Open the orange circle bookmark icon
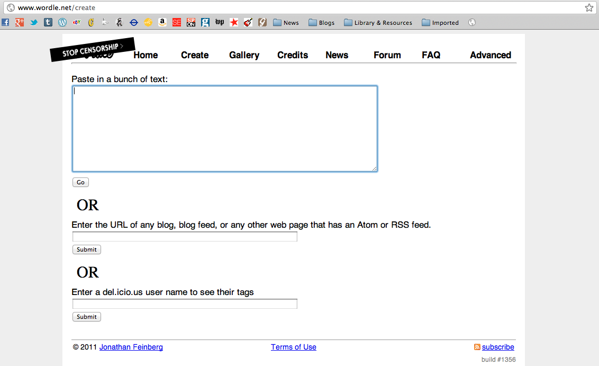Screen dimensions: 599x366 pyautogui.click(x=148, y=23)
